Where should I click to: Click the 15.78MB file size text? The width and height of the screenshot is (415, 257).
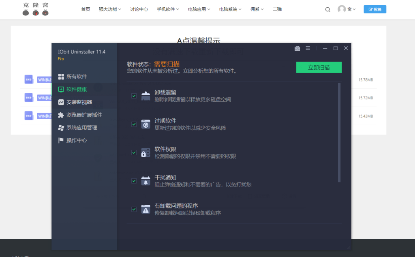pyautogui.click(x=366, y=80)
